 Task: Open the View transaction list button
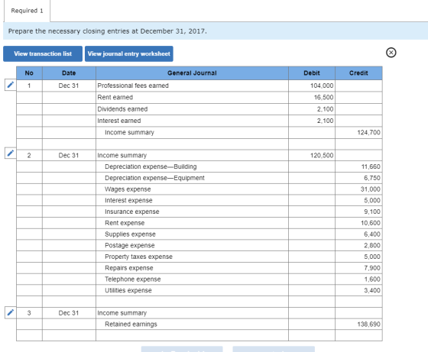click(43, 53)
